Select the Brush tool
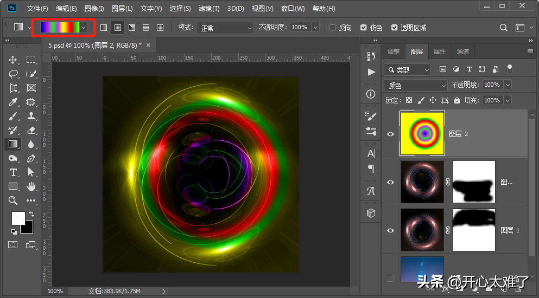This screenshot has height=298, width=539. click(13, 116)
